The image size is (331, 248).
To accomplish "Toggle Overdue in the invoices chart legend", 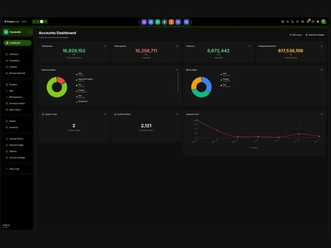I will (x=81, y=91).
